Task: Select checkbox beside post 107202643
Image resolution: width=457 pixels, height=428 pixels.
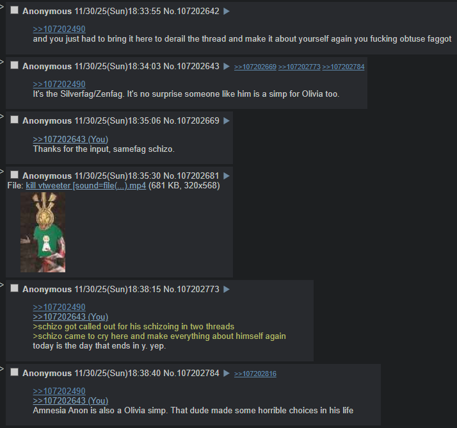Action: point(14,65)
